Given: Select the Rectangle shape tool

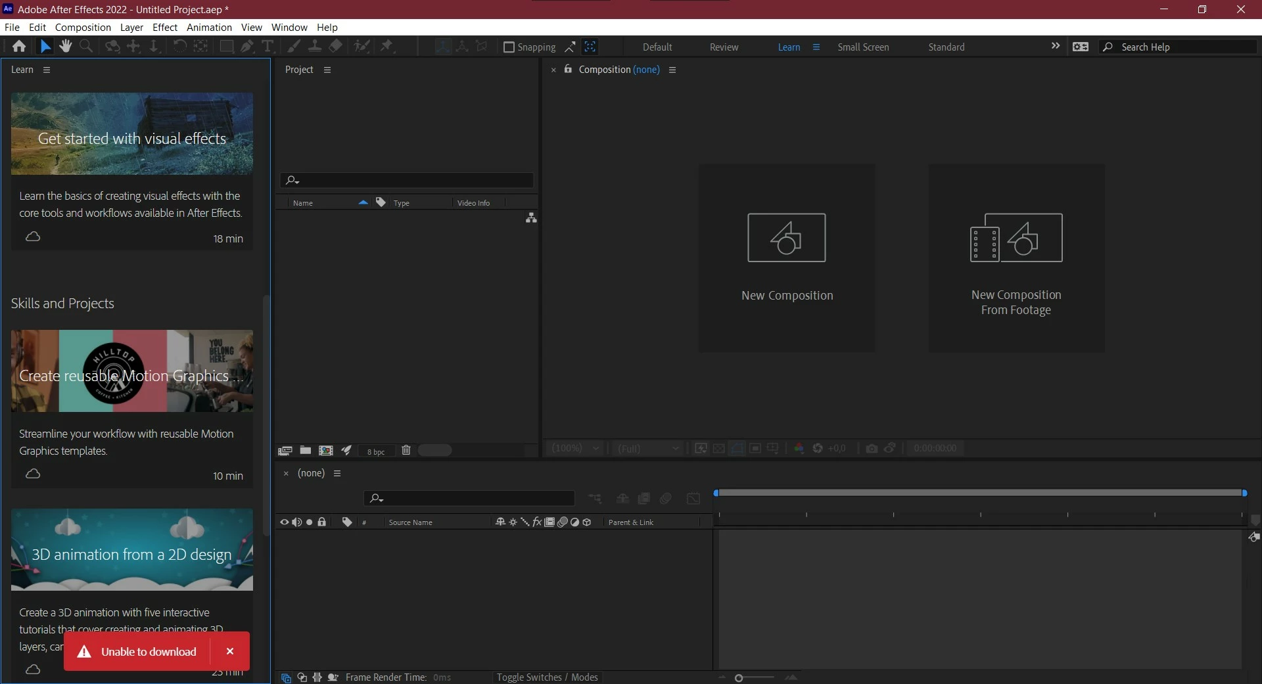Looking at the screenshot, I should coord(226,46).
